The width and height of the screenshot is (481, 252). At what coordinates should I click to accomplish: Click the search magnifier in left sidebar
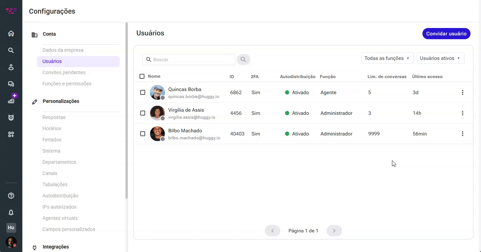click(11, 50)
